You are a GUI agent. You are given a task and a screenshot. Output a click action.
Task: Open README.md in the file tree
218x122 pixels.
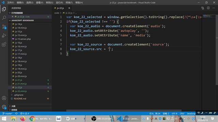click(20, 99)
